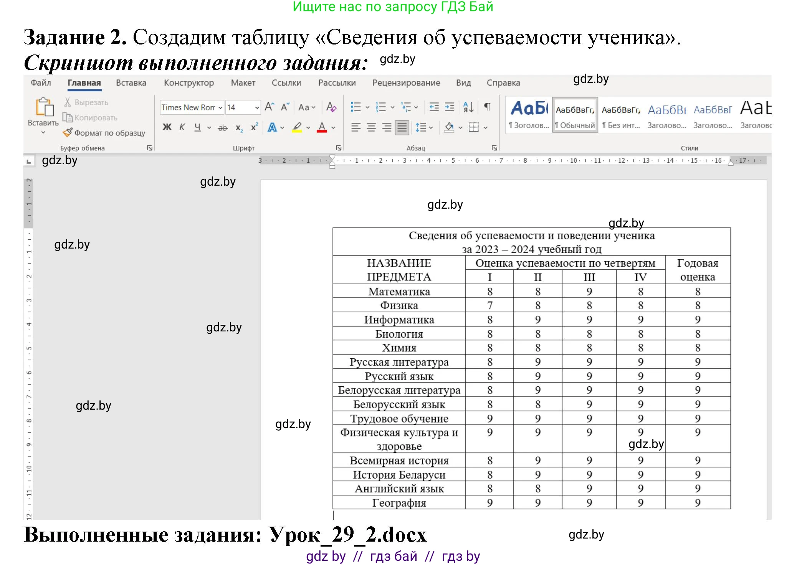Toggle paragraph marks display ¶

[488, 107]
